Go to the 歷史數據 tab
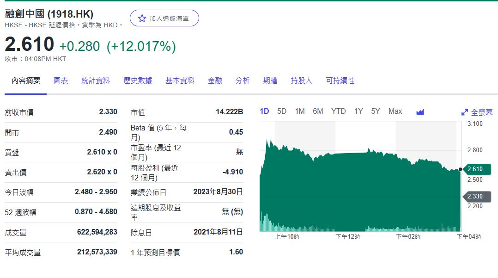Viewport: 498px width, 278px height. [x=138, y=80]
